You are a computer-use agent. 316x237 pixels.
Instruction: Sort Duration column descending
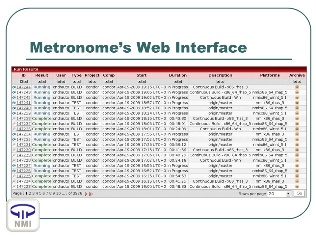click(176, 82)
